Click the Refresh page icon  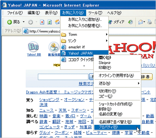tap(50, 22)
